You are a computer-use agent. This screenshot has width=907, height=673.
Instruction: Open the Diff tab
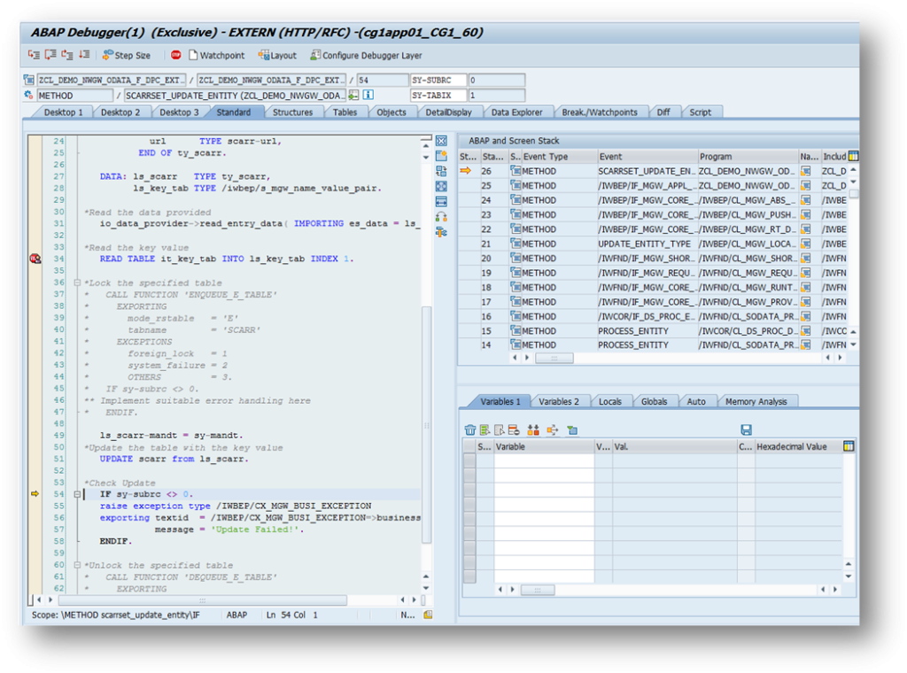coord(663,112)
